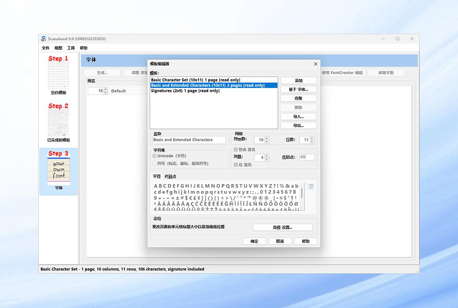This screenshot has height=308, width=458.
Task: Cancel the dialog with 取消
Action: [x=280, y=241]
